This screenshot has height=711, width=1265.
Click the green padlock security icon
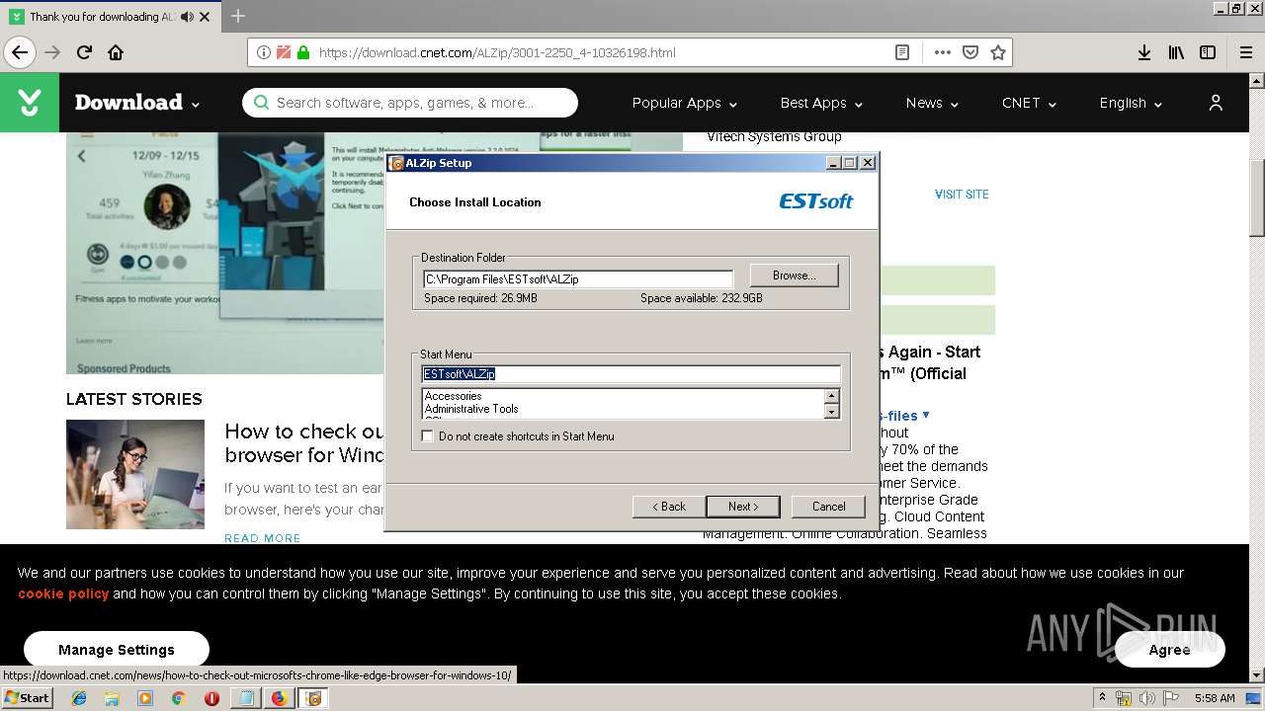303,52
